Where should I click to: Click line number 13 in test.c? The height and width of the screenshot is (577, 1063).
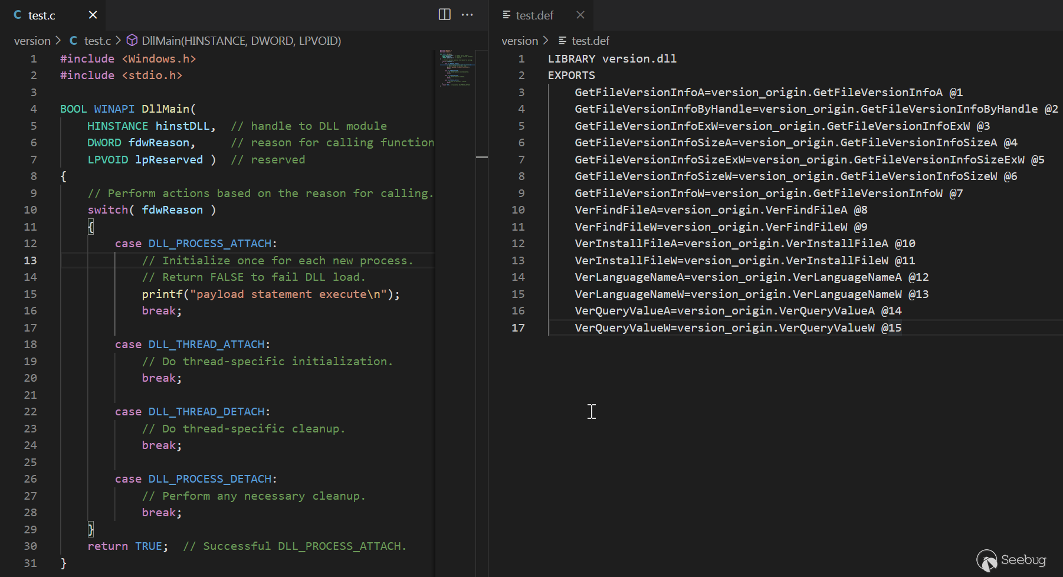(30, 260)
